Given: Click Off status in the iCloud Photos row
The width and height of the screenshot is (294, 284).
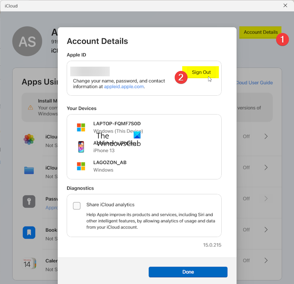Looking at the screenshot, I should point(246,136).
